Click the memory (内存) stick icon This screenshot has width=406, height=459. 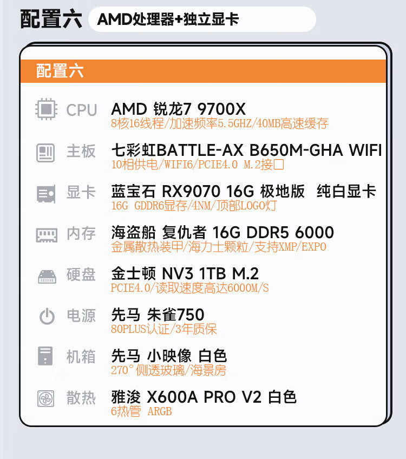(x=46, y=234)
